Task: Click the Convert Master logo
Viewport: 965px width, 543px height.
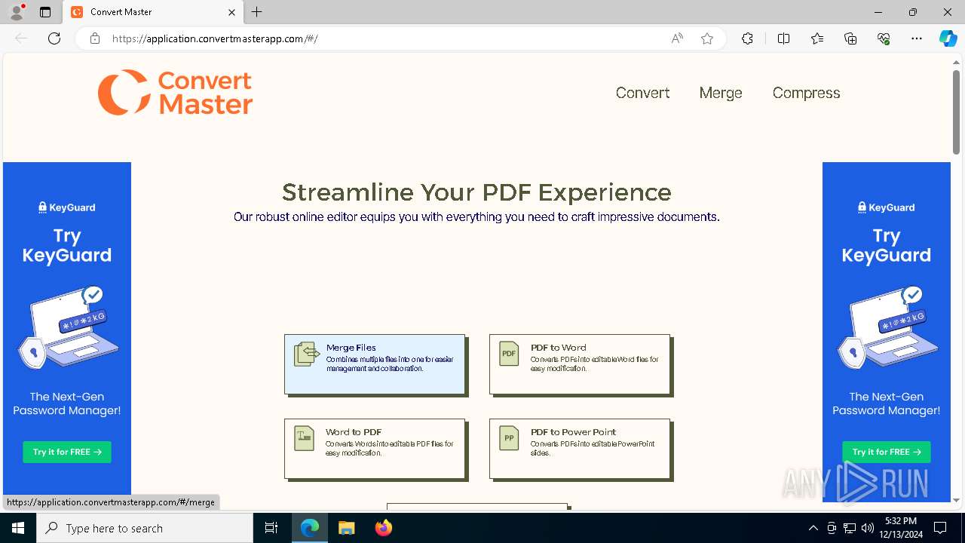Action: coord(175,93)
